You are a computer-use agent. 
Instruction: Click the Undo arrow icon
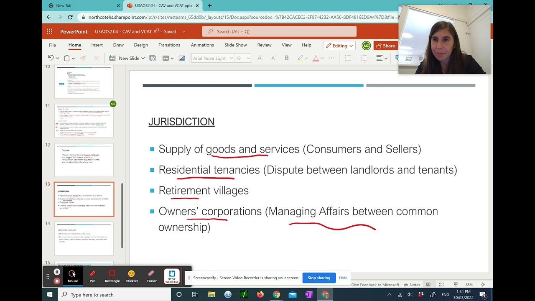point(51,58)
